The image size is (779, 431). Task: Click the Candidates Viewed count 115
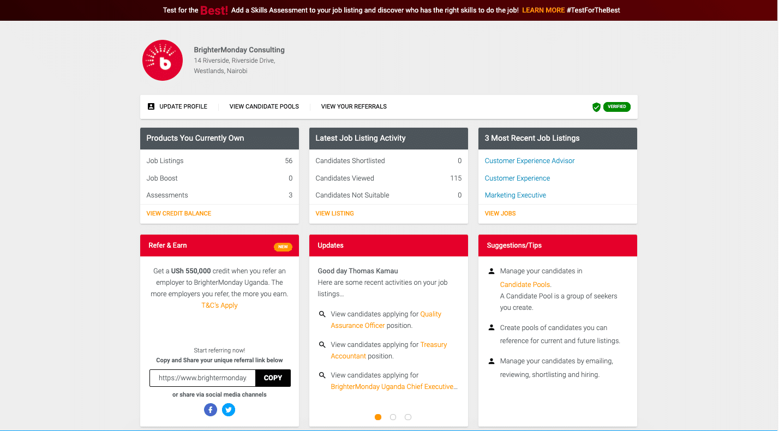click(x=456, y=178)
